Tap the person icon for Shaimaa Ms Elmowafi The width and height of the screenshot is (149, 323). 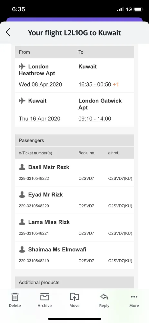[22, 249]
